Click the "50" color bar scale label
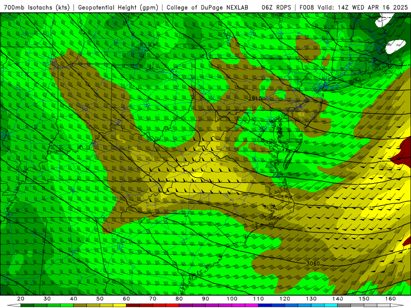This screenshot has width=411, height=308. click(100, 299)
